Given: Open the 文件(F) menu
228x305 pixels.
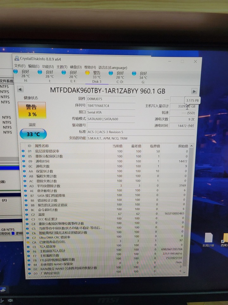Looking at the screenshot, I should pos(20,66).
